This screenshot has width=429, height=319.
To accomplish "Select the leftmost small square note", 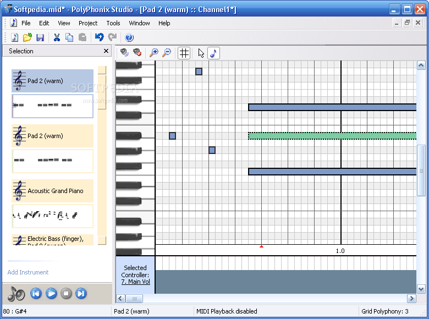I will tap(172, 136).
